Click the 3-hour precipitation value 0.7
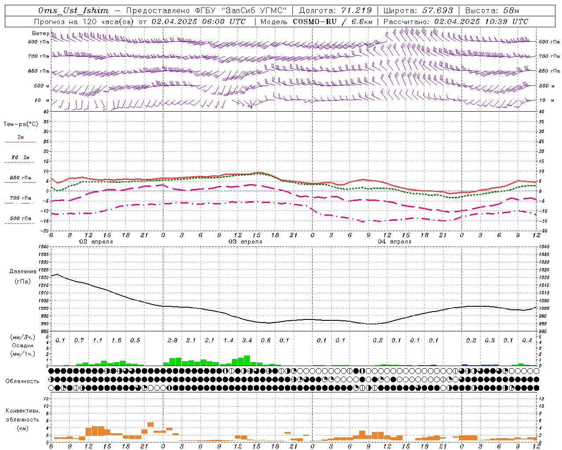562x450 pixels. pyautogui.click(x=79, y=340)
